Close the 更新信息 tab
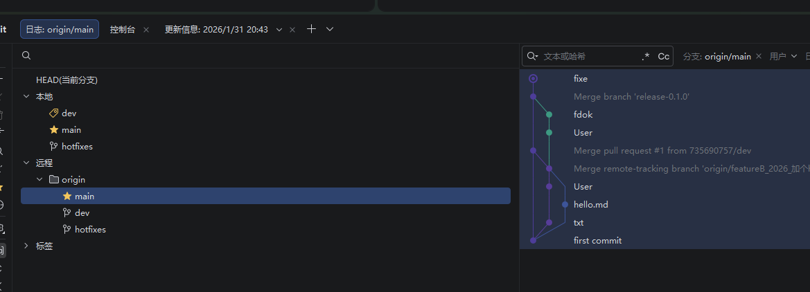 click(292, 30)
